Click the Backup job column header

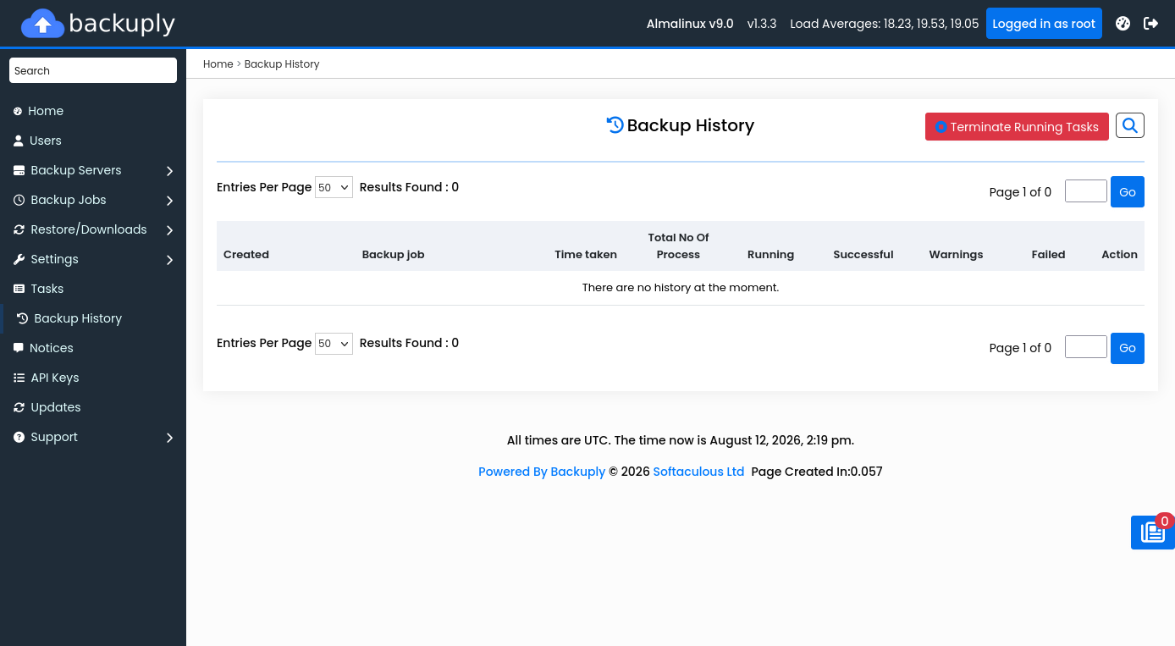[x=393, y=254]
